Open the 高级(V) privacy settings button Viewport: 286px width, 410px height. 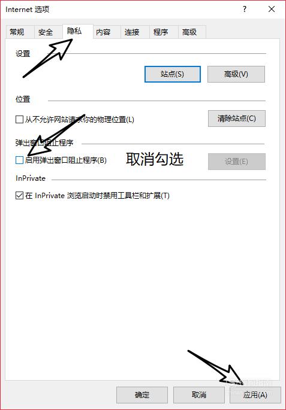pyautogui.click(x=236, y=74)
